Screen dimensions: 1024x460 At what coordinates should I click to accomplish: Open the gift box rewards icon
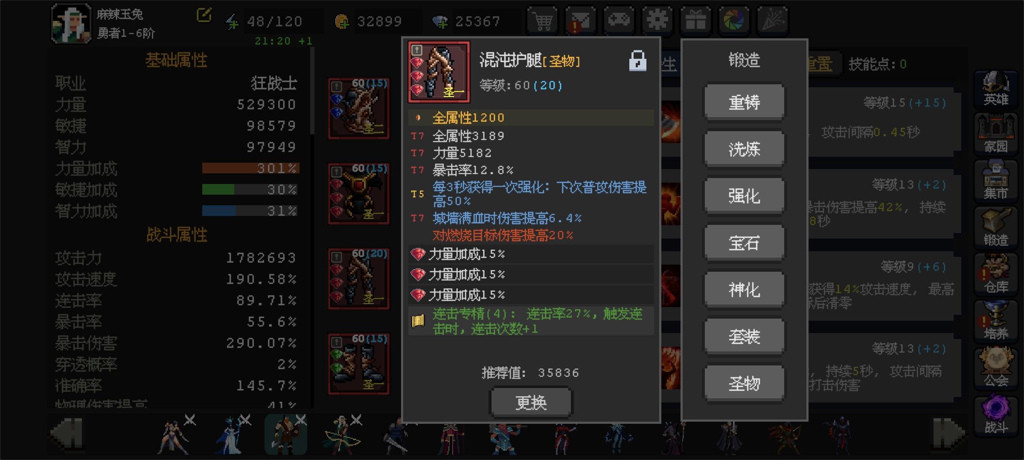point(695,20)
